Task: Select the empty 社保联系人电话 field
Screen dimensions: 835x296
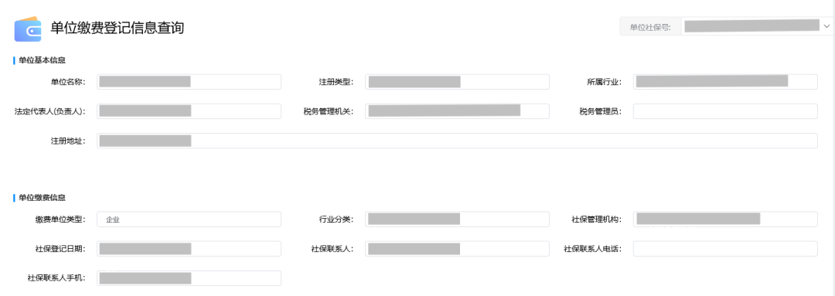Action: tap(725, 249)
